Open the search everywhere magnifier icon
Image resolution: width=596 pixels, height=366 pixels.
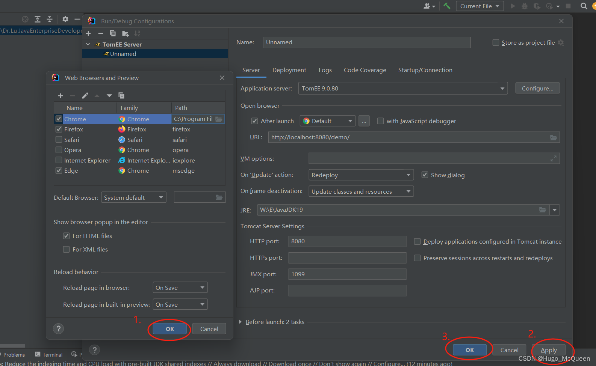[584, 6]
